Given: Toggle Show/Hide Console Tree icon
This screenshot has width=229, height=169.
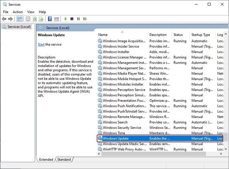Looking at the screenshot, I should [20, 19].
